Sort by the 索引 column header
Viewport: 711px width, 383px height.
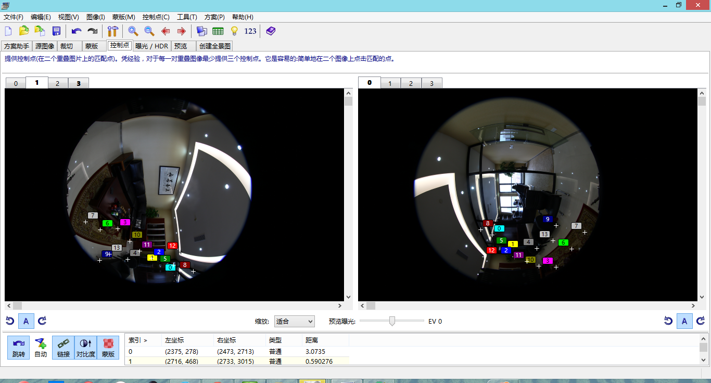click(x=143, y=340)
